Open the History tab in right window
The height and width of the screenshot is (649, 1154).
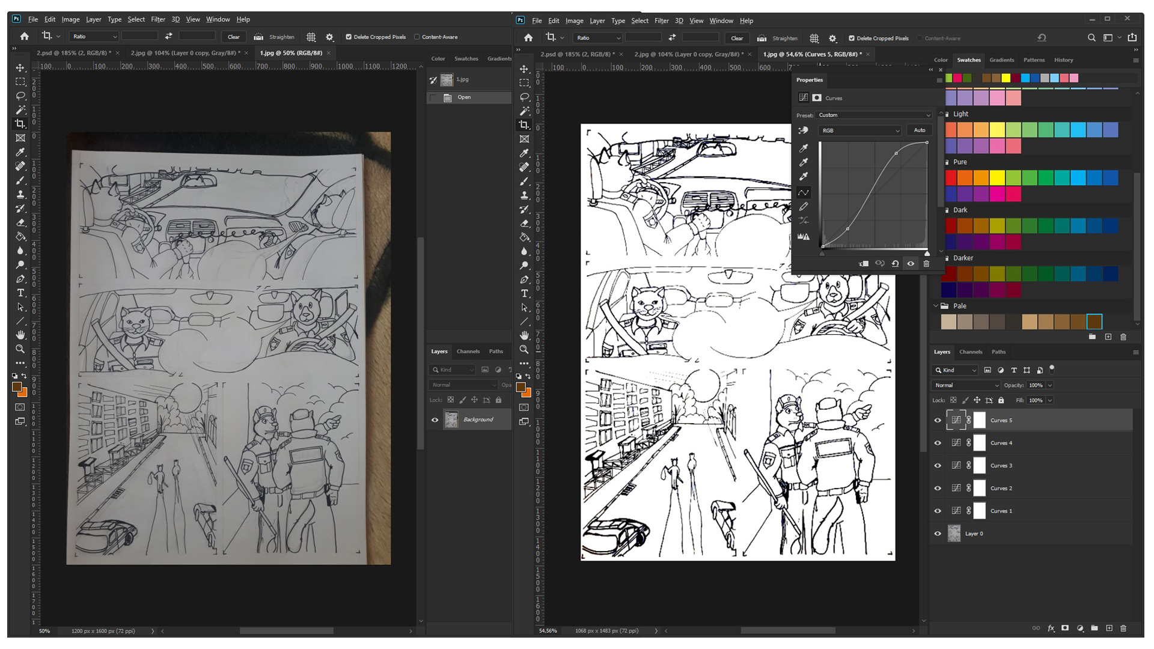pos(1063,60)
